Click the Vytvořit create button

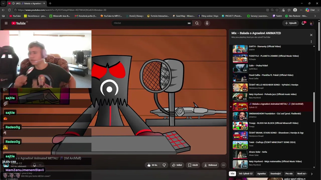click(x=291, y=23)
